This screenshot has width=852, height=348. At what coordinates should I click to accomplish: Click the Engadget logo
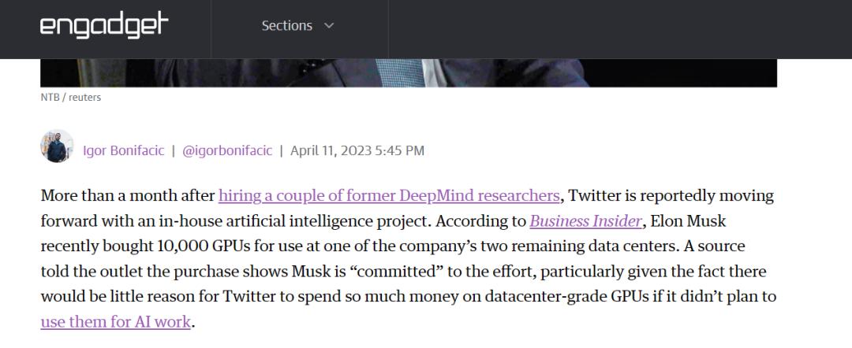(x=104, y=26)
